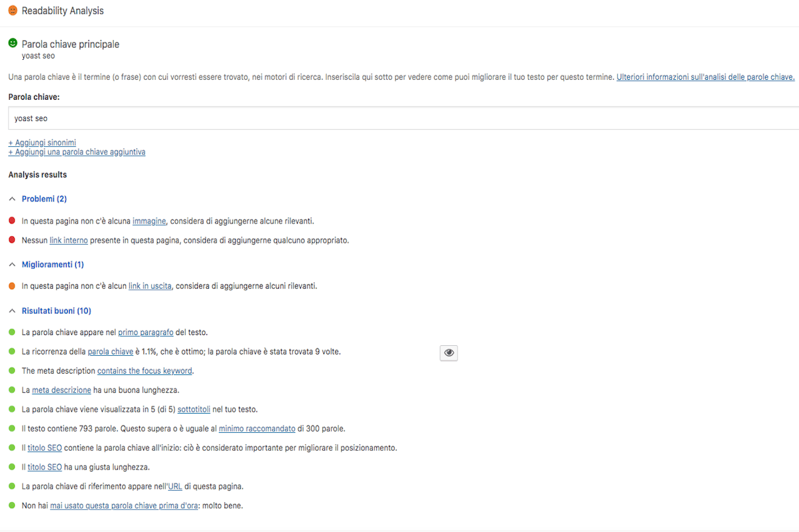The height and width of the screenshot is (532, 799).
Task: Click the green smiley keyword icon
Action: click(x=13, y=43)
